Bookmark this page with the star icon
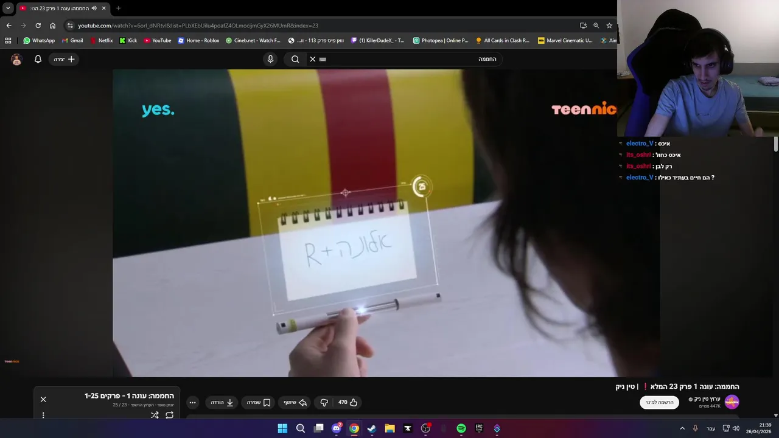 point(609,26)
